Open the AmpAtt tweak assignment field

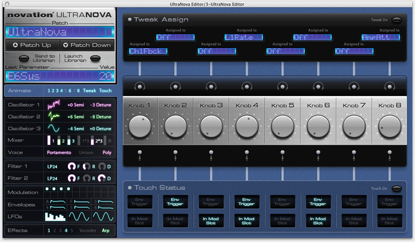pos(381,37)
